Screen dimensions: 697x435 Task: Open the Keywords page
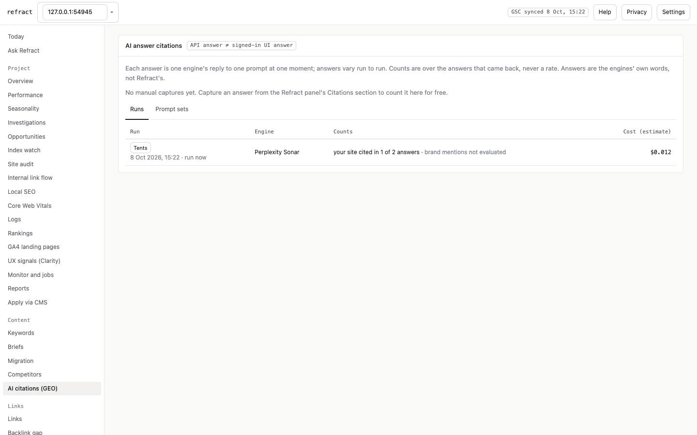[x=52, y=333]
